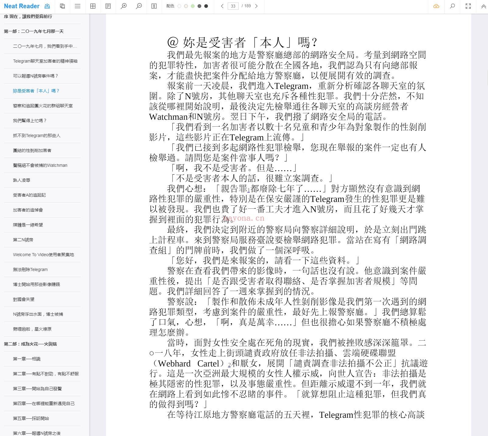Open chapter 加害者的追悼會
Viewport: 488px width, 436px height.
[x=28, y=210]
